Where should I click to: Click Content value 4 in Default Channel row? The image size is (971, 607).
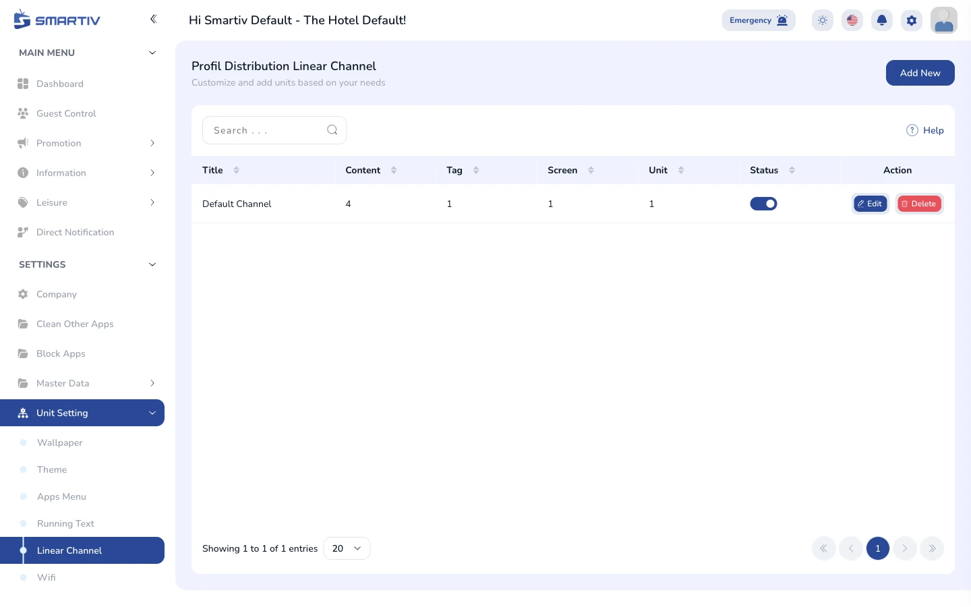[x=348, y=204]
